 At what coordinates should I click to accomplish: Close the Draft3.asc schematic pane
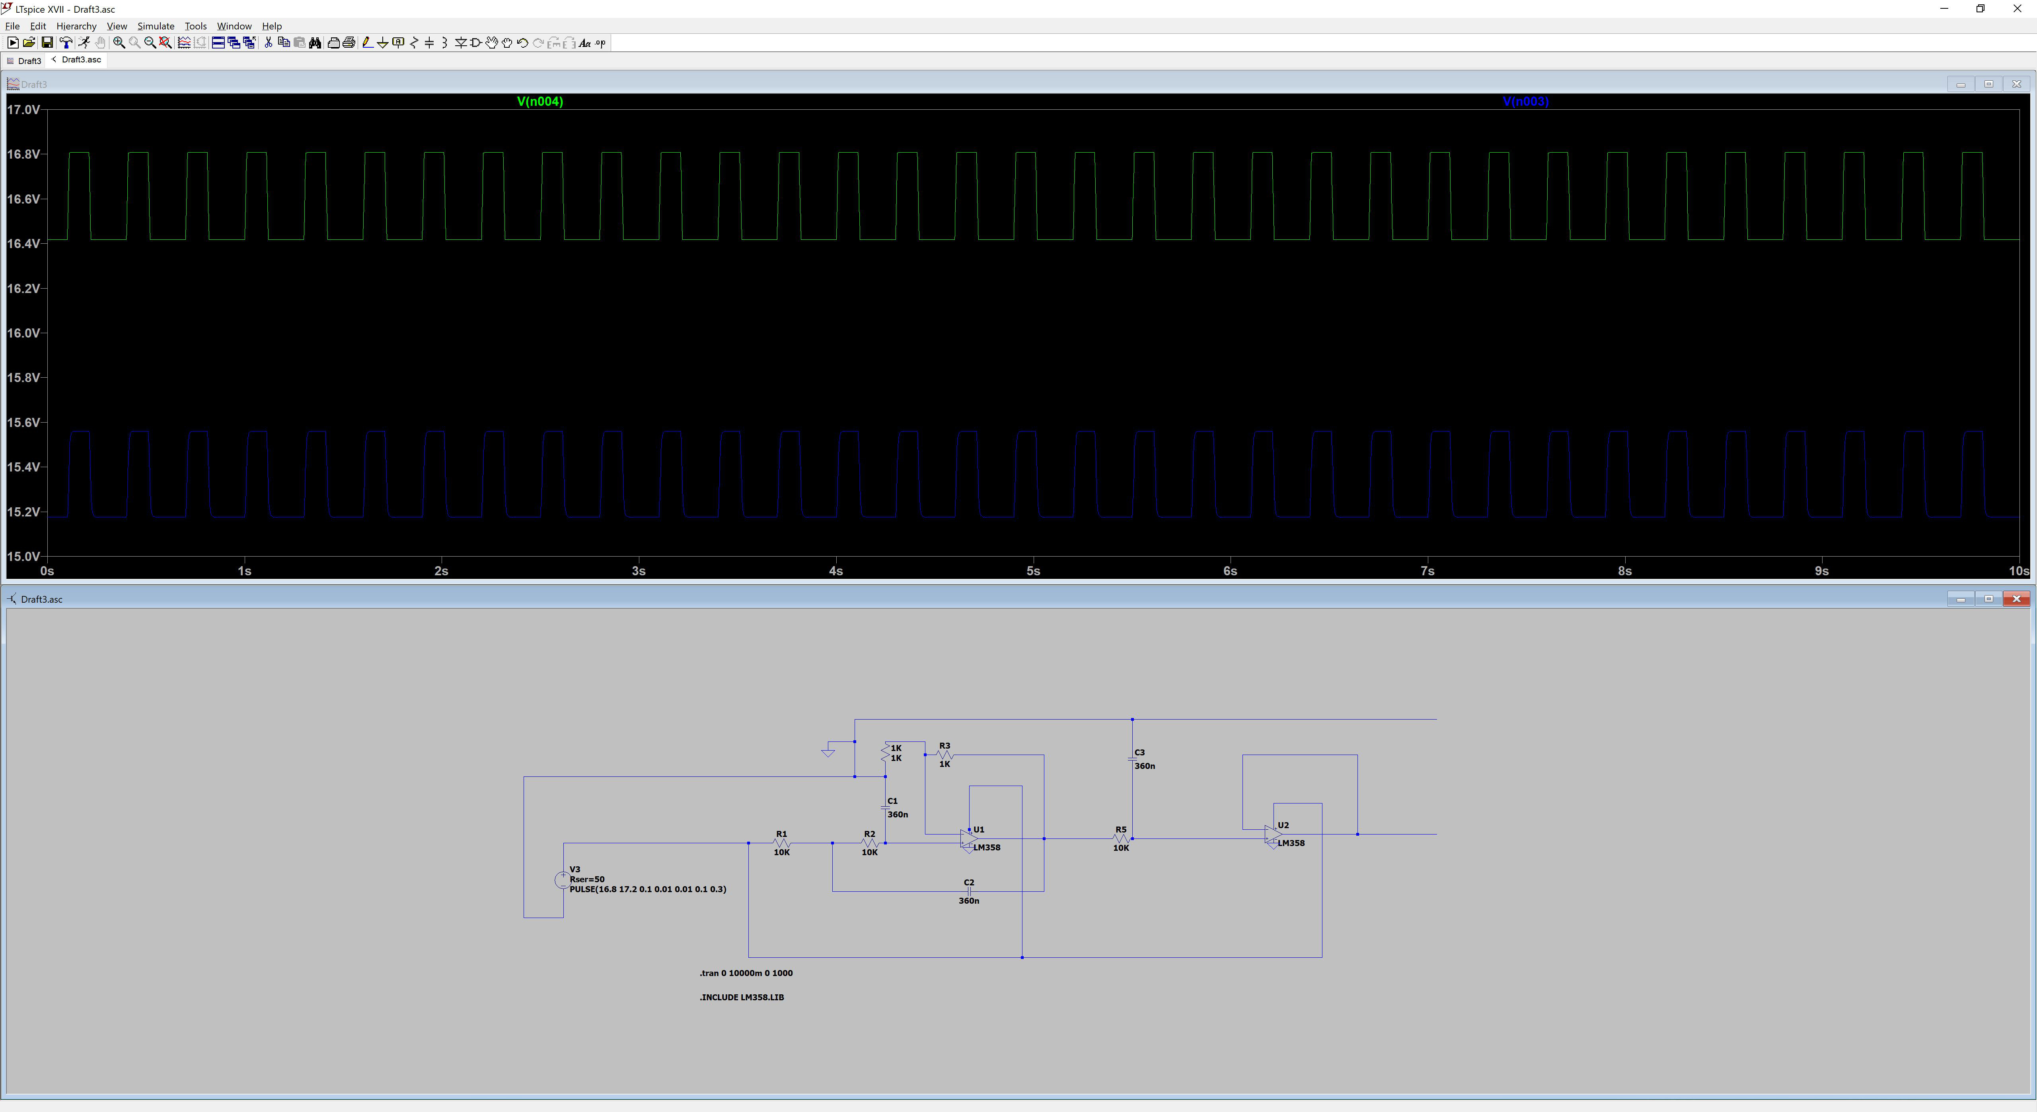(x=2016, y=599)
